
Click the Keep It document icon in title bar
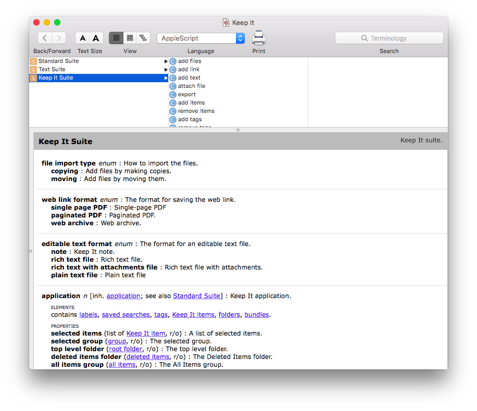(226, 22)
